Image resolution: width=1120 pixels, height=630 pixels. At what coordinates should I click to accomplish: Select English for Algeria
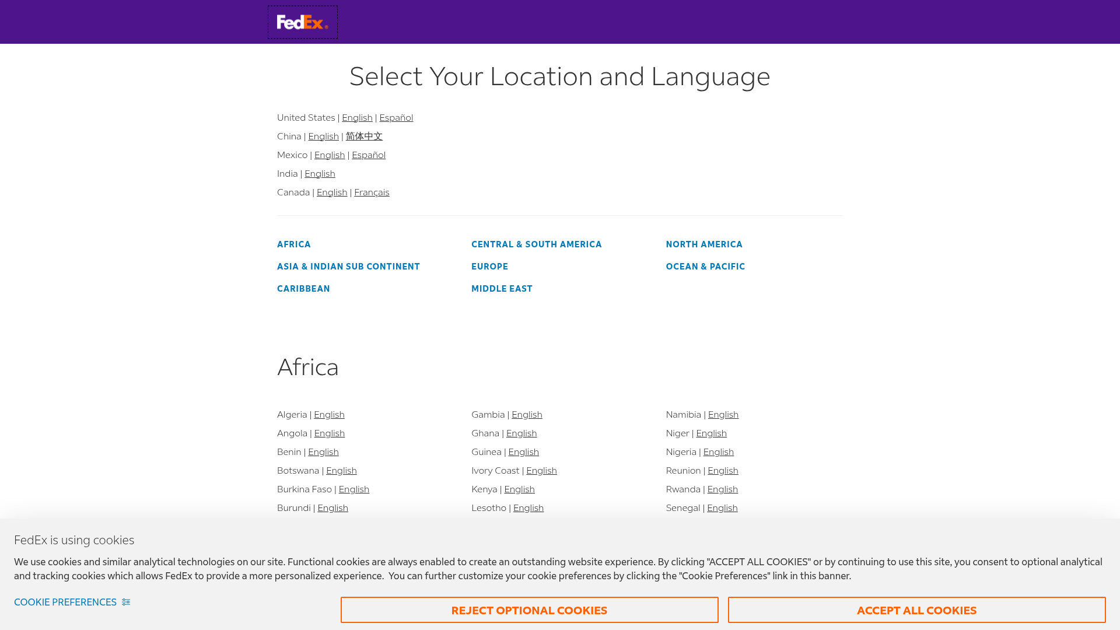pyautogui.click(x=329, y=414)
